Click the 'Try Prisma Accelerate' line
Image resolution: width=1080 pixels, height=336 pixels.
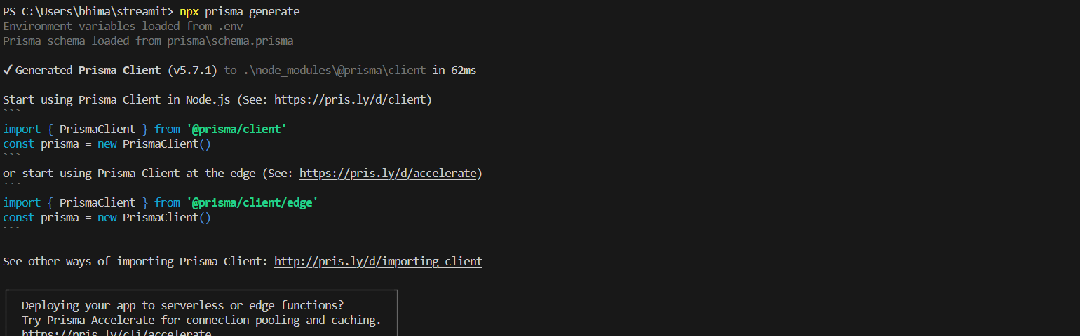click(201, 320)
